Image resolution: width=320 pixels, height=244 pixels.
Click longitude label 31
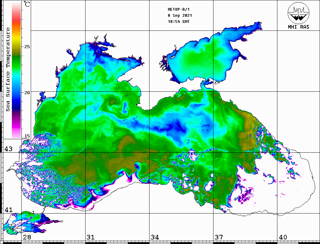(91, 237)
